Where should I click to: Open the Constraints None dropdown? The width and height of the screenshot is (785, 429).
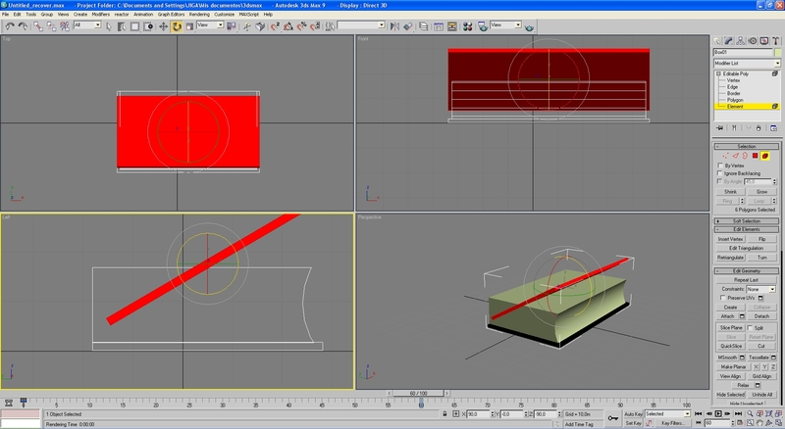pyautogui.click(x=760, y=290)
